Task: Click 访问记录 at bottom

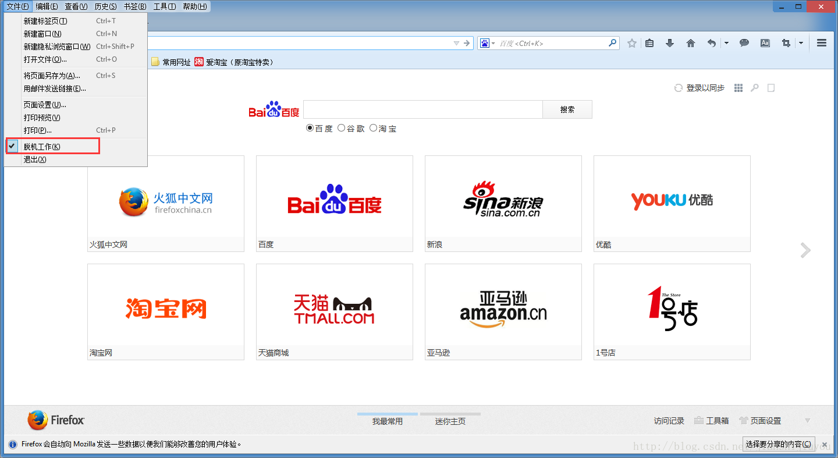Action: pyautogui.click(x=669, y=421)
